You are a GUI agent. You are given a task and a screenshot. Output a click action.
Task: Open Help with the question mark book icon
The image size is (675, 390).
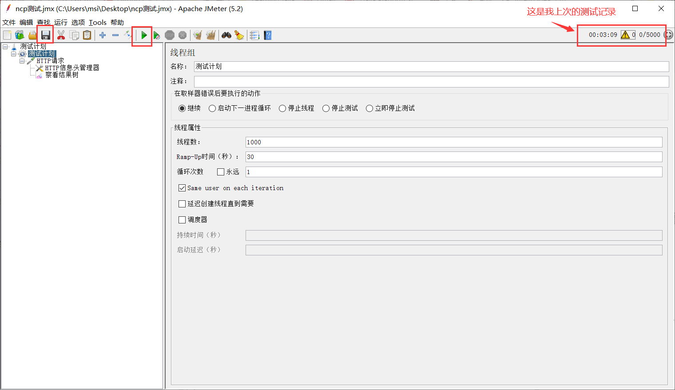(x=267, y=35)
